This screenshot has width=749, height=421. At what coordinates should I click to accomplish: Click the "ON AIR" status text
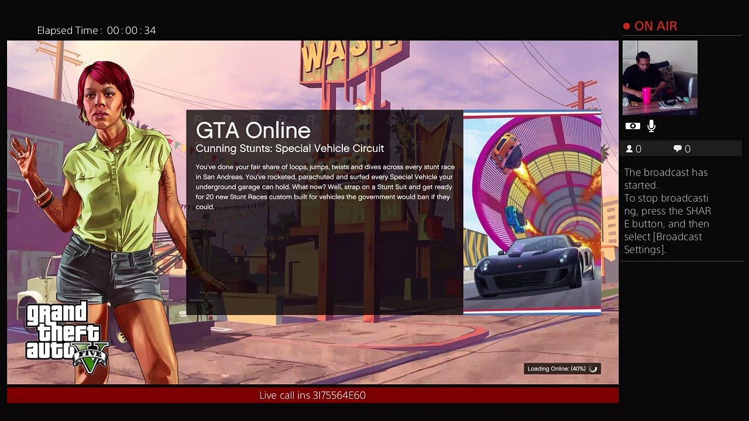(x=655, y=26)
